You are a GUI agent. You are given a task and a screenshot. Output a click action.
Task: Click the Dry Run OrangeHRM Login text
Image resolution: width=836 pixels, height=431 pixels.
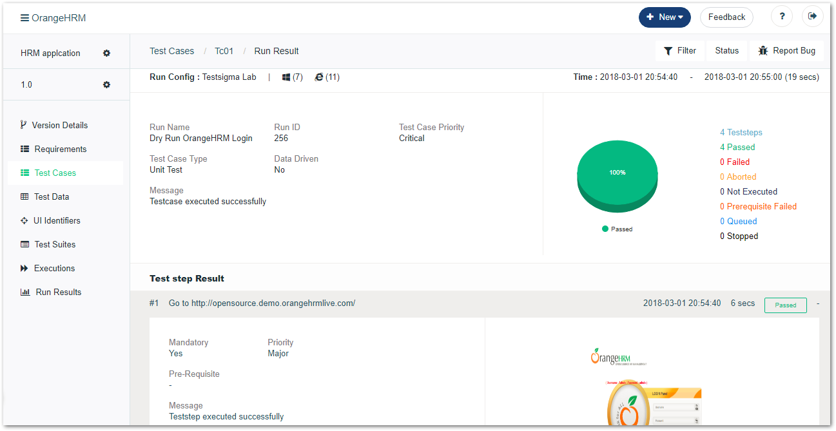tap(201, 138)
